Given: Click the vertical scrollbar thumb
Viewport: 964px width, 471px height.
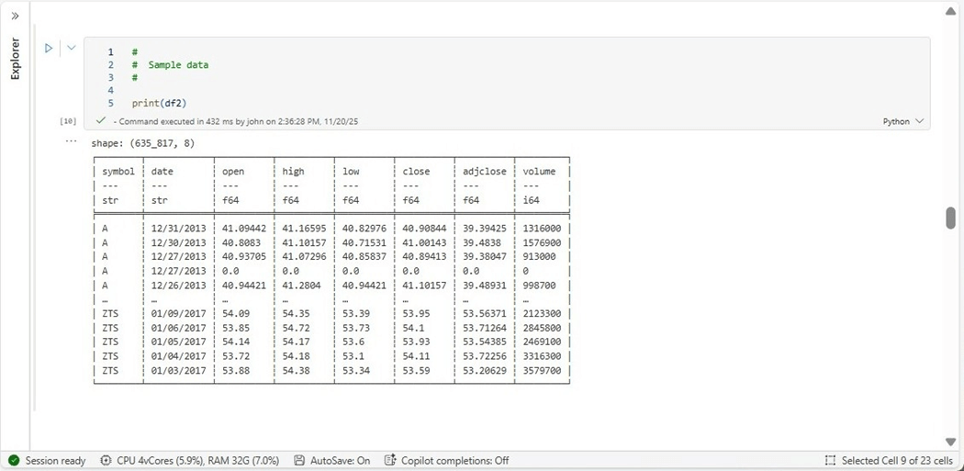Looking at the screenshot, I should pos(950,218).
